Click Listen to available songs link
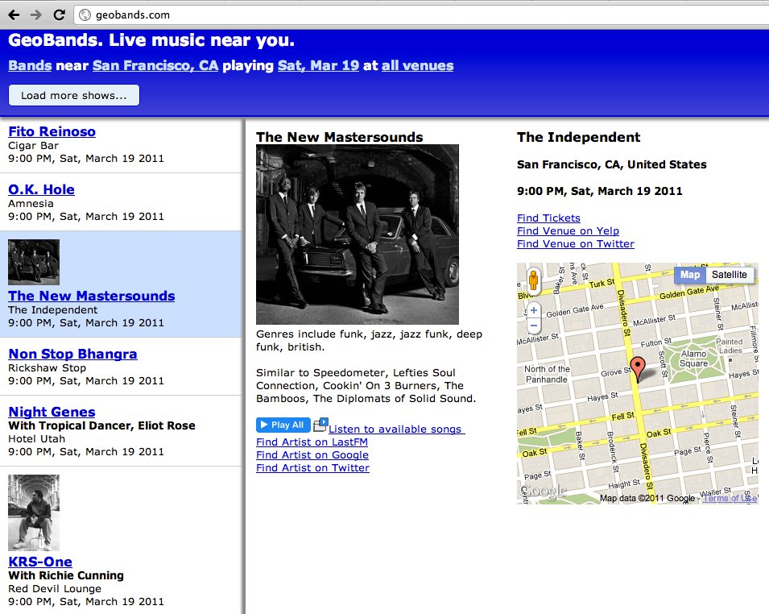This screenshot has width=769, height=614. pyautogui.click(x=397, y=429)
